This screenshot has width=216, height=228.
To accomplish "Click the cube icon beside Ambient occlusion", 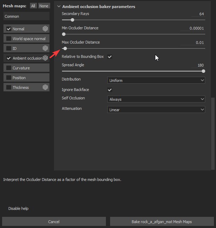I will click(x=45, y=58).
